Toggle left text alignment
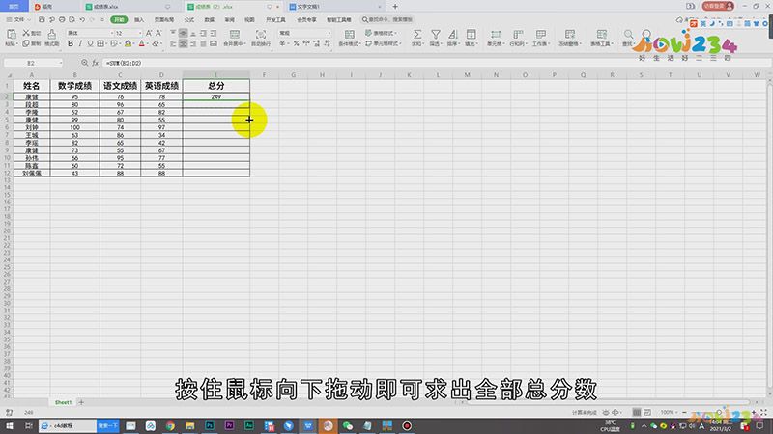 (173, 43)
